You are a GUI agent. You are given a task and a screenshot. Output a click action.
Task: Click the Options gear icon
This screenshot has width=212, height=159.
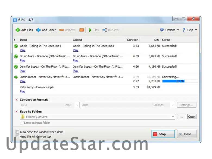(x=162, y=30)
